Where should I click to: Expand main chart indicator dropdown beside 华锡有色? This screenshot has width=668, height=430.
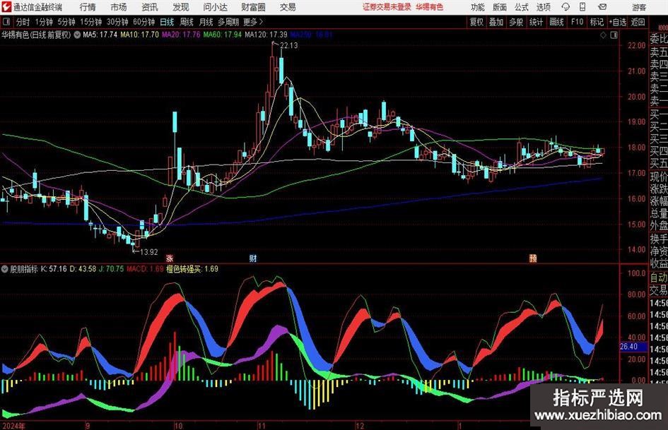pos(77,35)
